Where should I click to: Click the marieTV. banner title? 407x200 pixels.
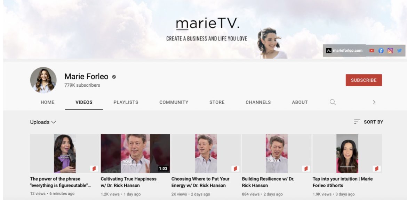point(208,24)
